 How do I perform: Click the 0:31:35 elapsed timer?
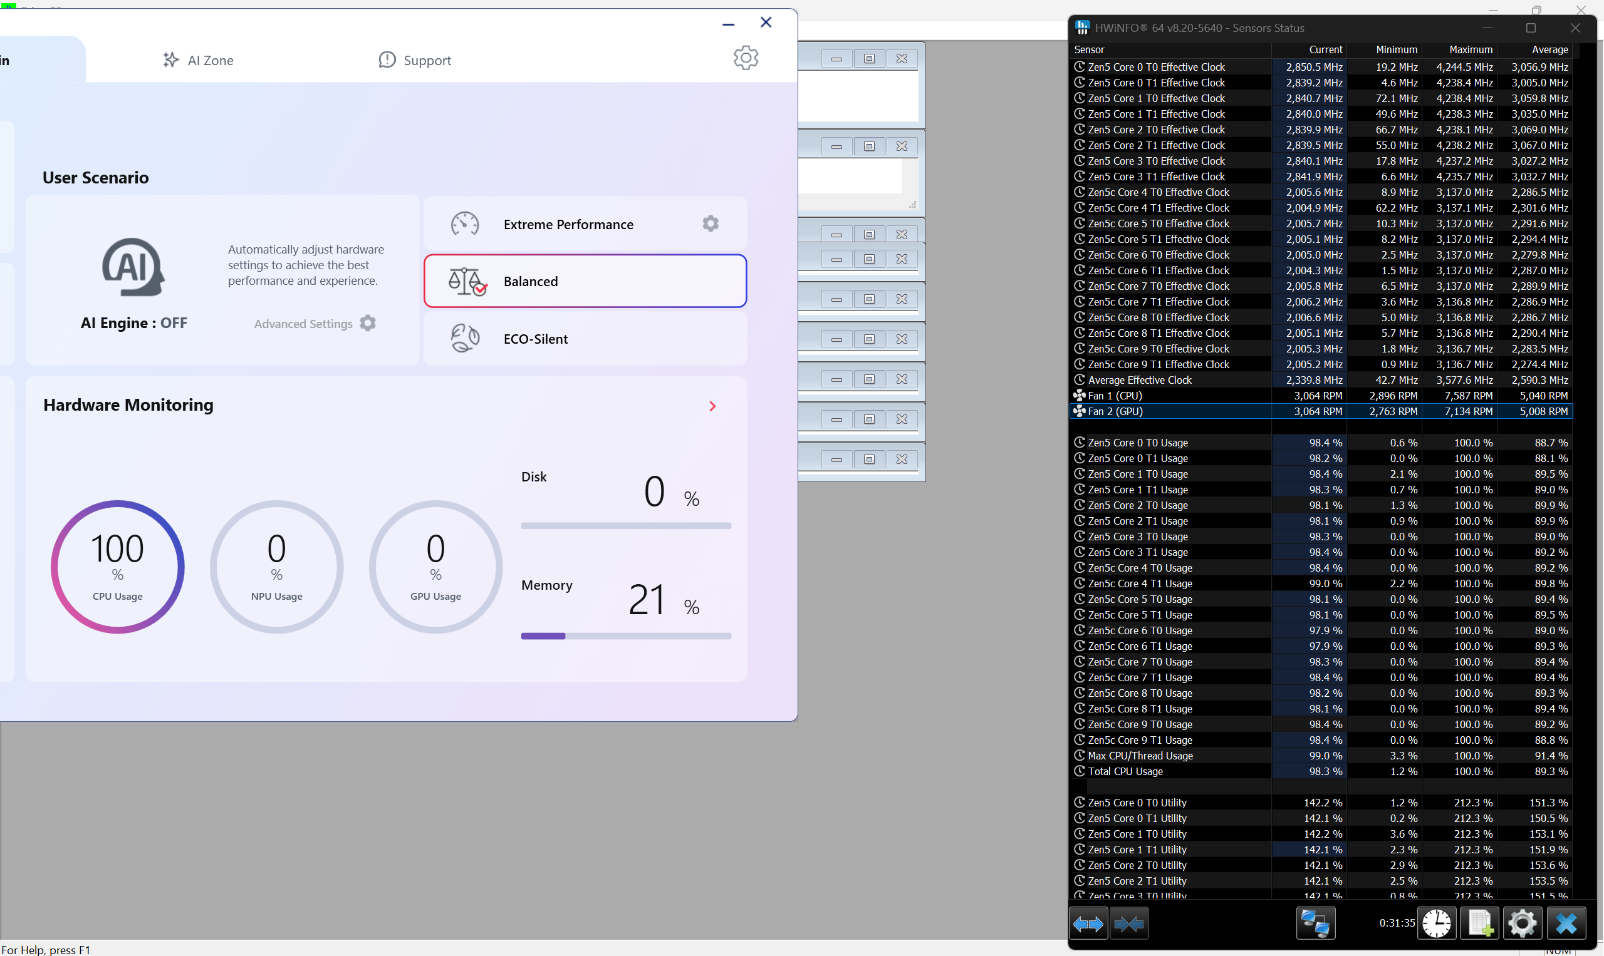click(x=1397, y=923)
